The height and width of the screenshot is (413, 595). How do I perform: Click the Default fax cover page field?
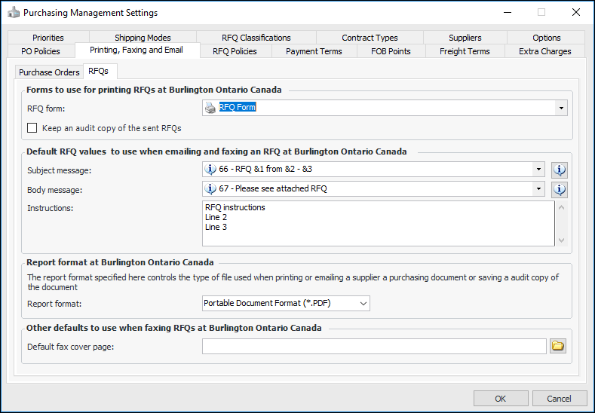point(373,346)
